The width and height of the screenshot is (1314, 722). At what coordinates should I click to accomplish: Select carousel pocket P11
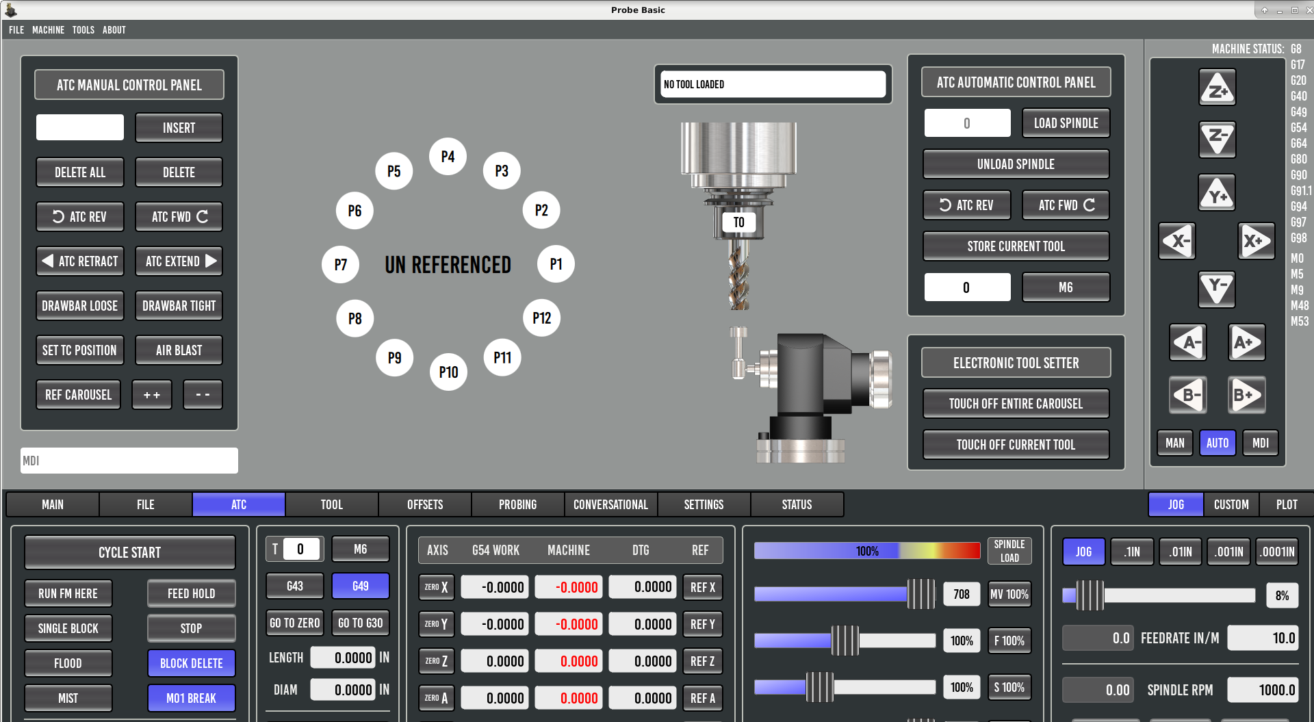(502, 357)
